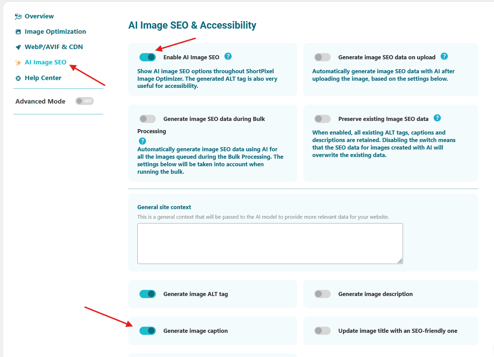The width and height of the screenshot is (494, 357).
Task: Open help tooltip under Bulk Processing option
Action: (x=143, y=141)
